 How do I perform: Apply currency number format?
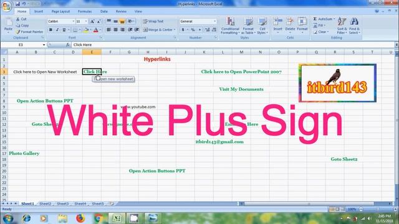[183, 30]
